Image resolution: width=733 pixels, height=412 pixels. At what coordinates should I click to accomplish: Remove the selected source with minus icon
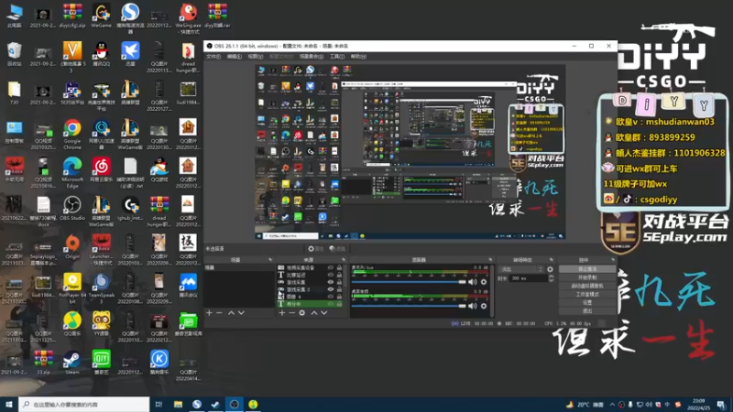click(x=291, y=312)
